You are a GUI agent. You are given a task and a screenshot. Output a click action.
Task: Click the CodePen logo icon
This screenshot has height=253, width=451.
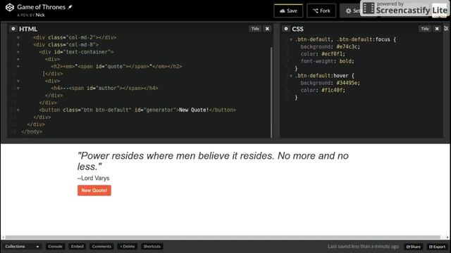(9, 8)
